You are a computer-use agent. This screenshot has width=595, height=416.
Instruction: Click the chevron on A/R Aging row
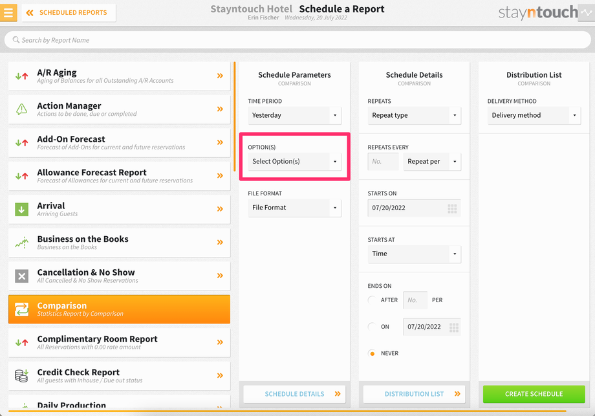click(220, 76)
